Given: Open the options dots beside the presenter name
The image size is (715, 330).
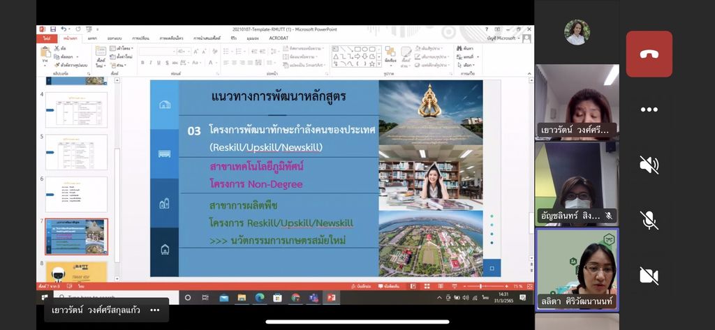Looking at the screenshot, I should [155, 310].
